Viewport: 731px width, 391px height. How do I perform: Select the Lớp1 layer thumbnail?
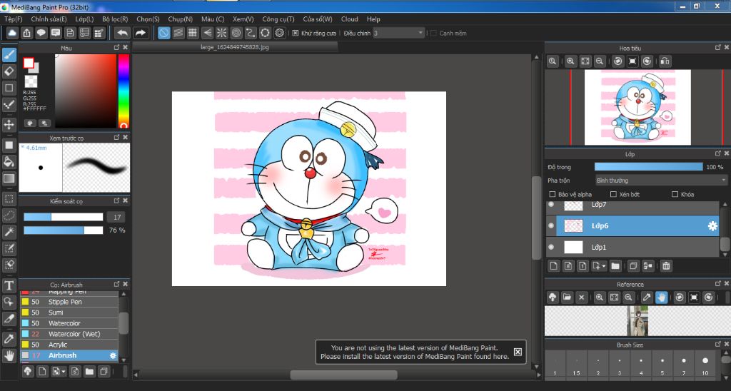(573, 247)
